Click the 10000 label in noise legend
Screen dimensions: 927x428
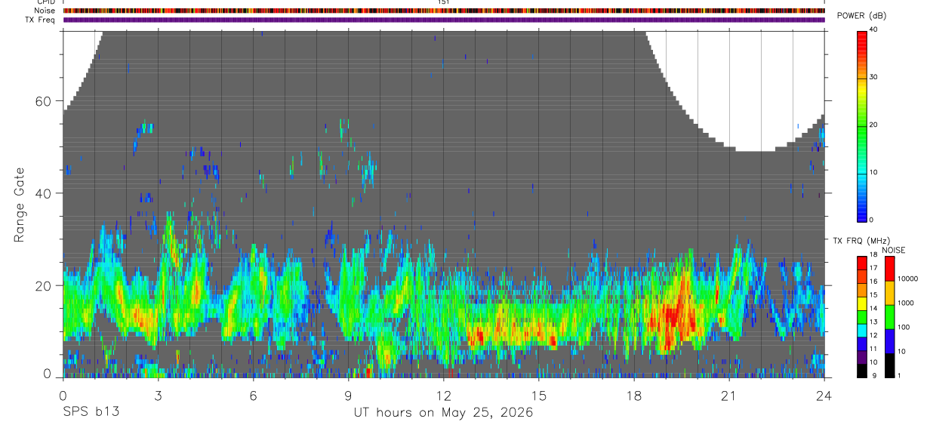point(907,279)
